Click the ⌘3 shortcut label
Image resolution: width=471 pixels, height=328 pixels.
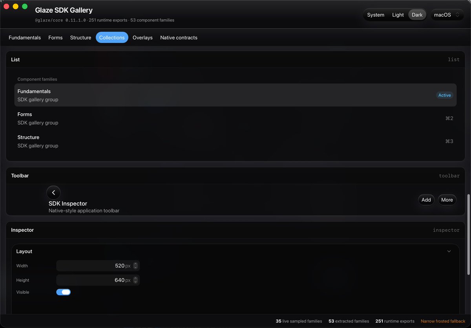click(449, 141)
